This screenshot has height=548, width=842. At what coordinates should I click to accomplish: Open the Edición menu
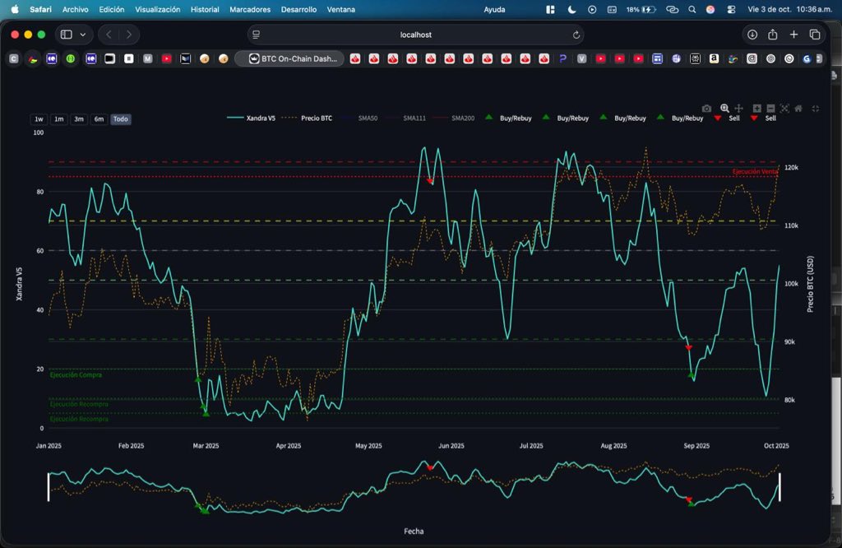click(112, 9)
